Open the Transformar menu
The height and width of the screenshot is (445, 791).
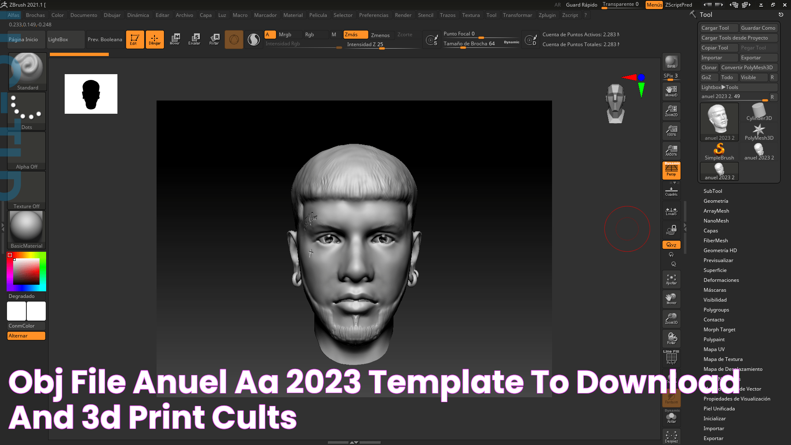pos(517,15)
